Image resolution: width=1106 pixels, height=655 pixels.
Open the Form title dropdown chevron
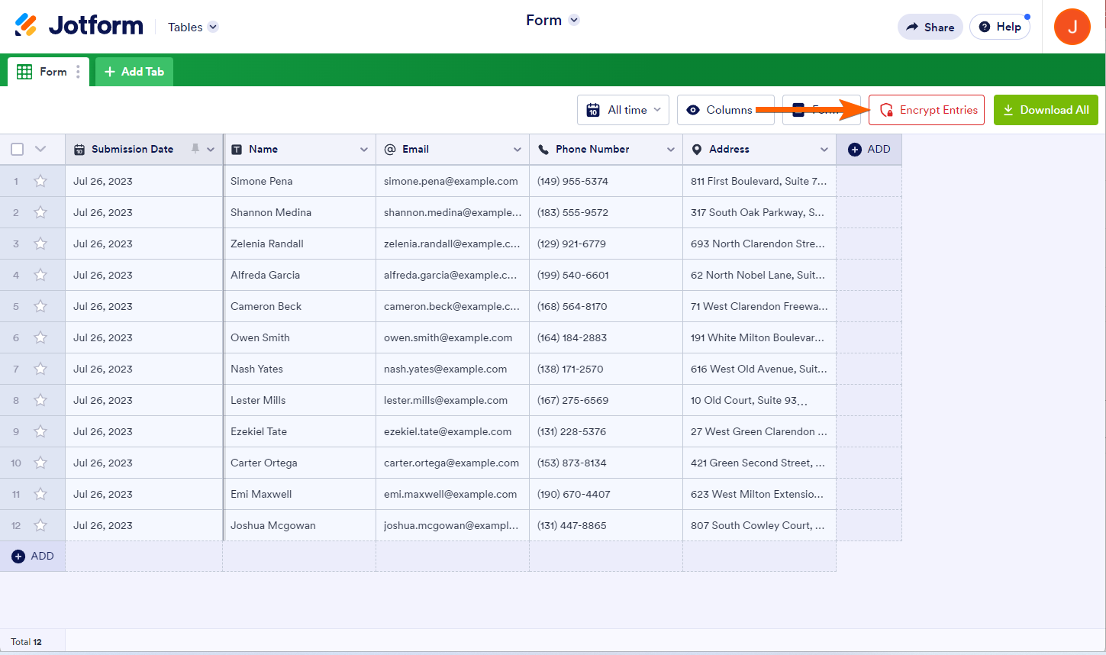click(x=574, y=20)
